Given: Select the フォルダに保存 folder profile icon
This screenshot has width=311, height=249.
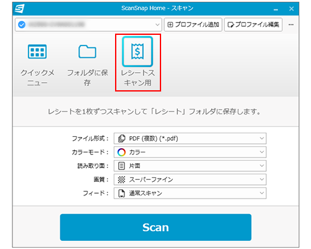Looking at the screenshot, I should point(87,52).
